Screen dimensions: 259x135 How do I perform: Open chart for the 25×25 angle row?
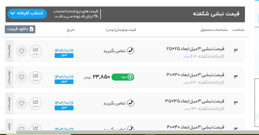[x=36, y=51]
